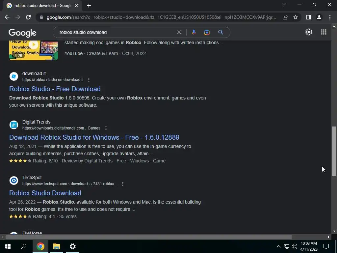Viewport: 337px width, 253px height.
Task: Click the Rating: 8/10 text
Action: (45, 161)
